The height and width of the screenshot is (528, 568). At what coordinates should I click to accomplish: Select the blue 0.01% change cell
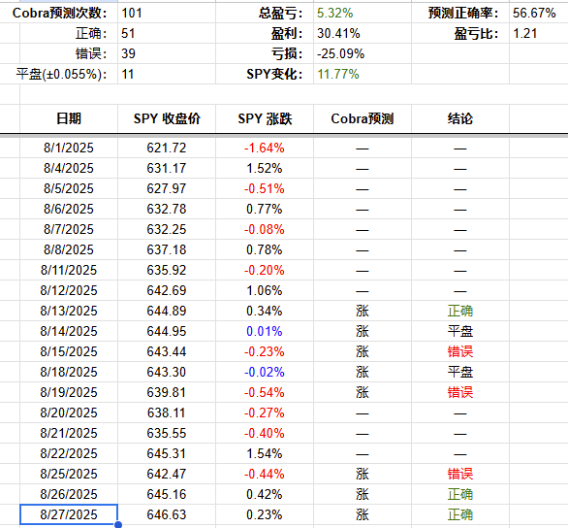pos(265,331)
